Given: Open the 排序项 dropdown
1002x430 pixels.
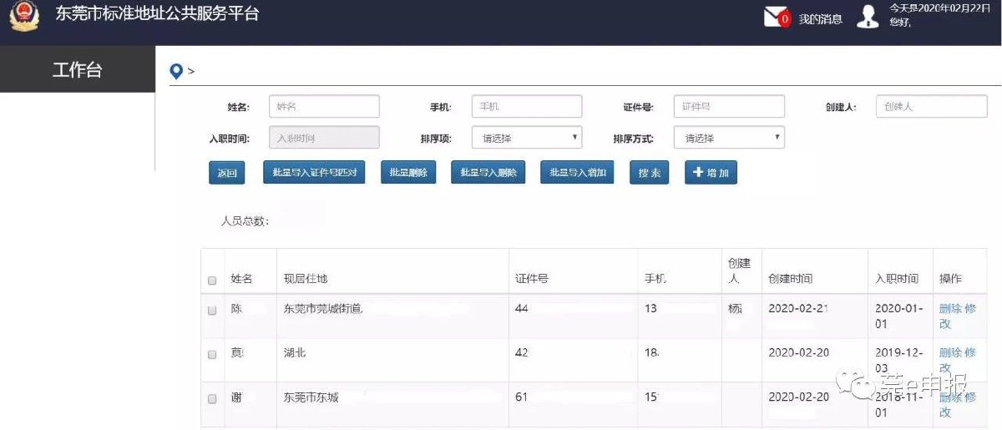Looking at the screenshot, I should (x=527, y=138).
